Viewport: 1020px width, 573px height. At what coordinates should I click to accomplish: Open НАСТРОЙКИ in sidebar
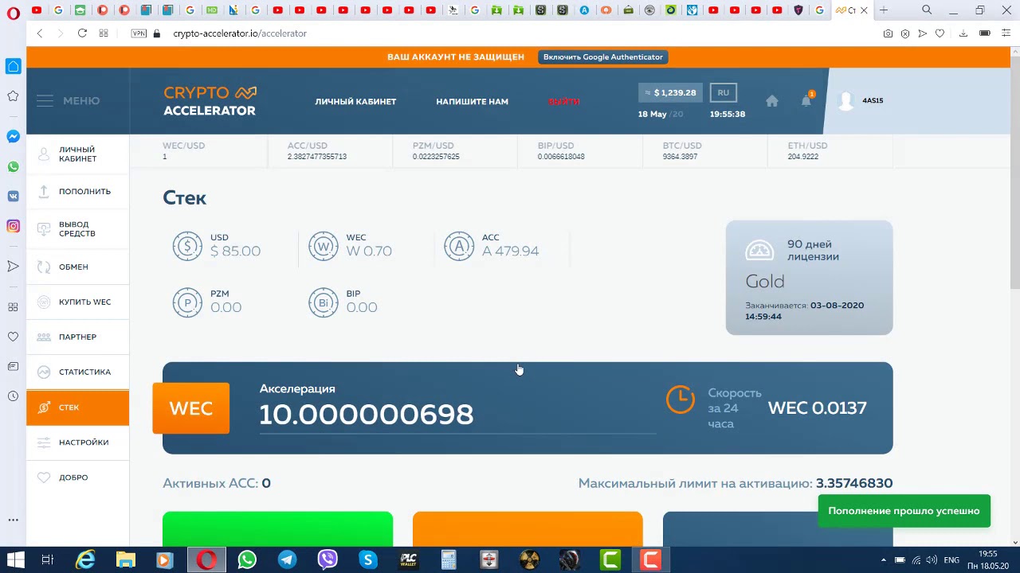point(77,442)
